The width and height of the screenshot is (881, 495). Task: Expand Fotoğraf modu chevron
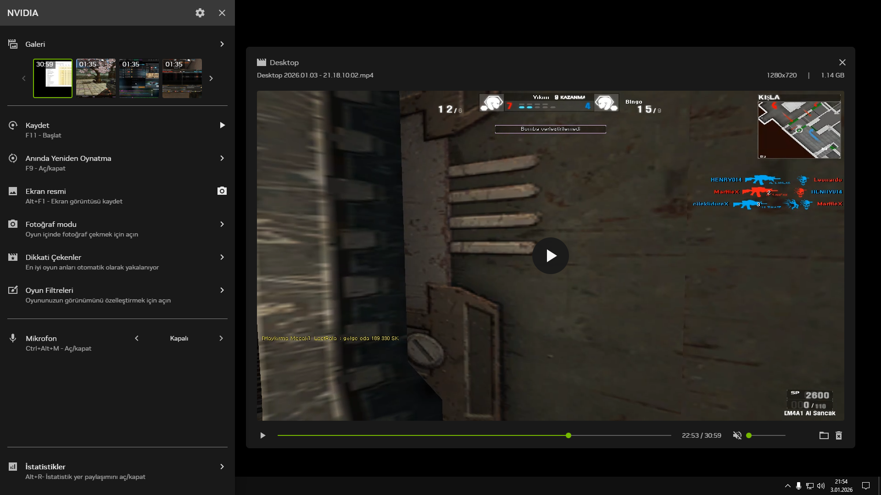pos(222,224)
